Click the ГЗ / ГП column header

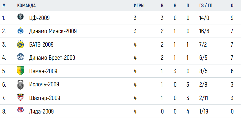[206, 6]
